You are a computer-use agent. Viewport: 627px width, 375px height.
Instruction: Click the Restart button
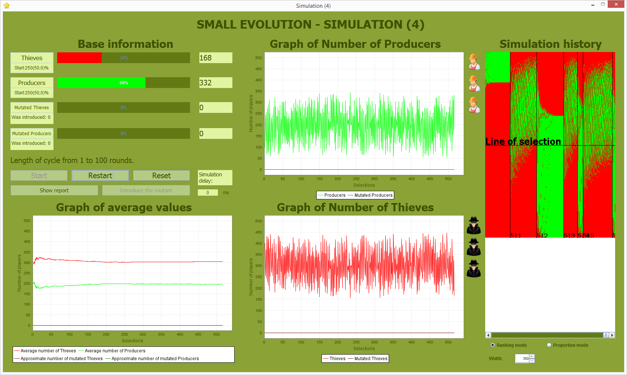click(100, 176)
